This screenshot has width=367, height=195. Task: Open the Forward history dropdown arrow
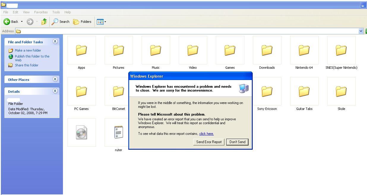37,22
